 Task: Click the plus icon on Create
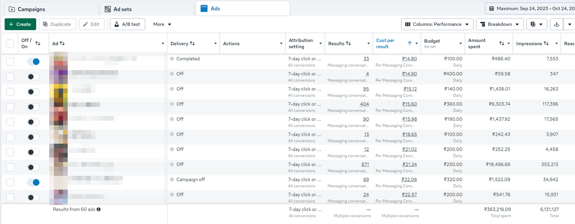click(x=11, y=24)
